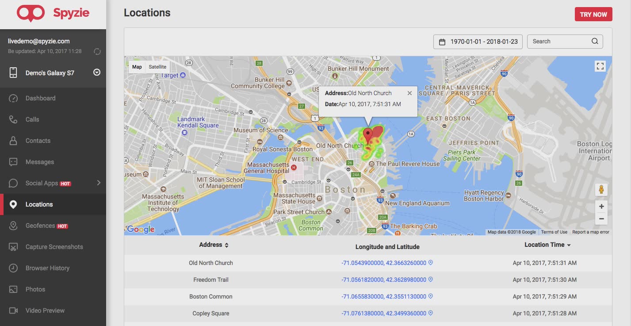
Task: Click the search magnifier icon
Action: coord(595,41)
